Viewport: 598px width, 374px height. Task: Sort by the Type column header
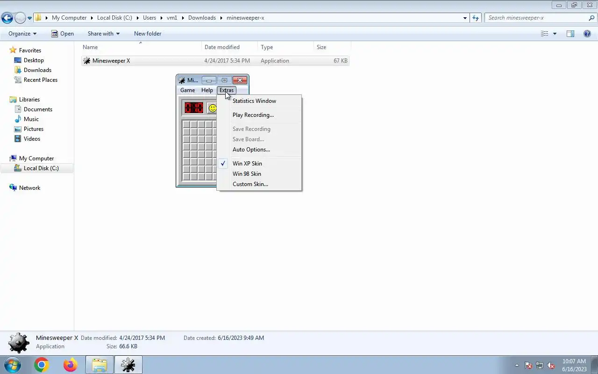point(286,47)
